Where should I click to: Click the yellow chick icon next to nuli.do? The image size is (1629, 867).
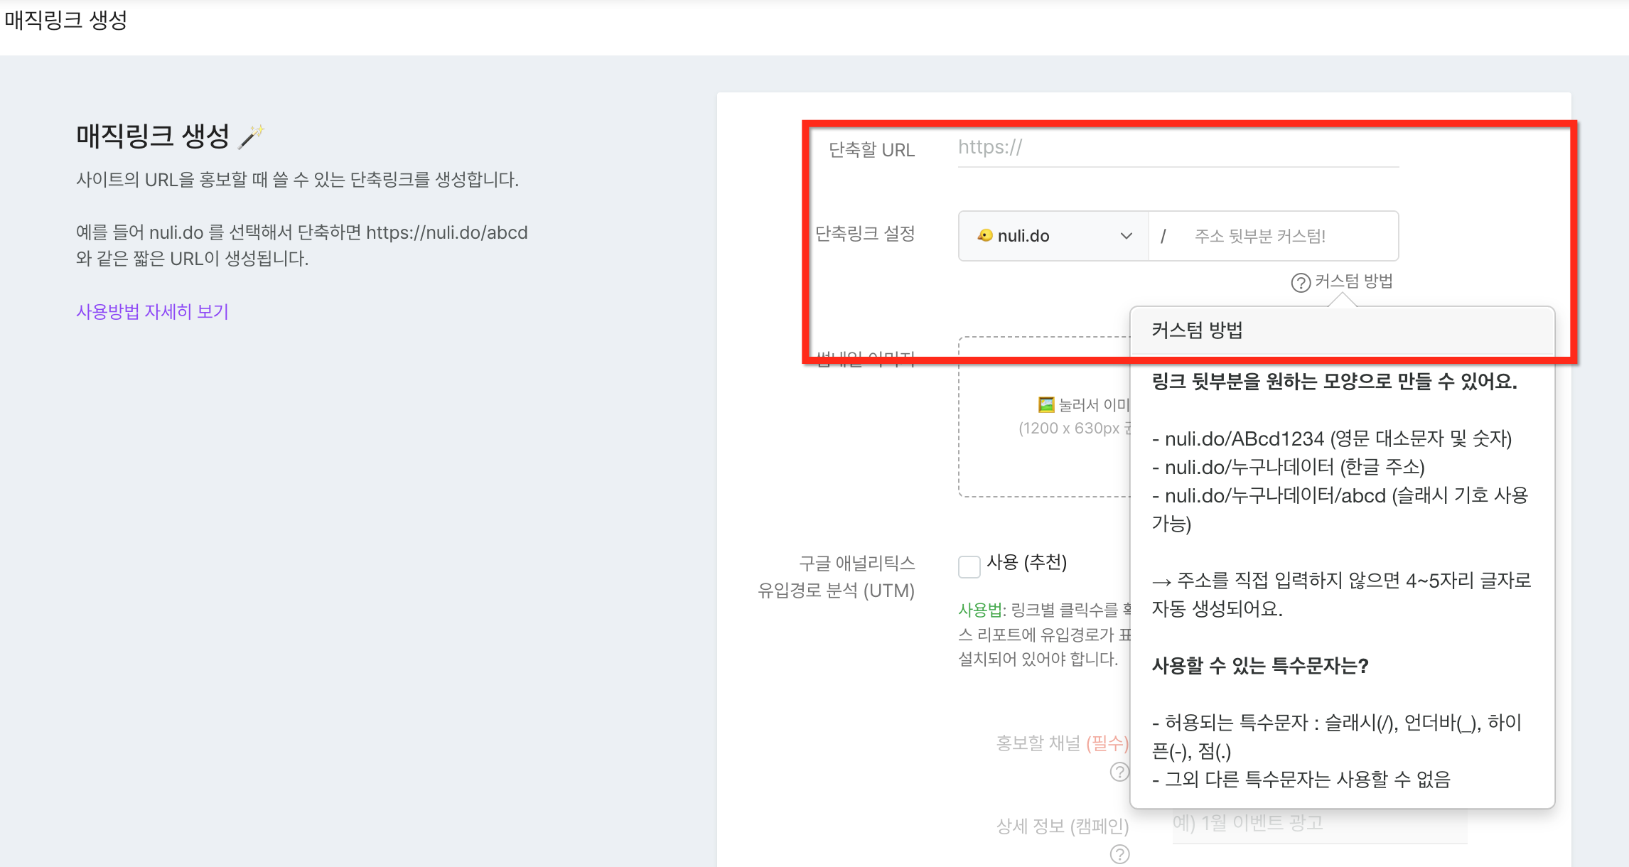[984, 235]
